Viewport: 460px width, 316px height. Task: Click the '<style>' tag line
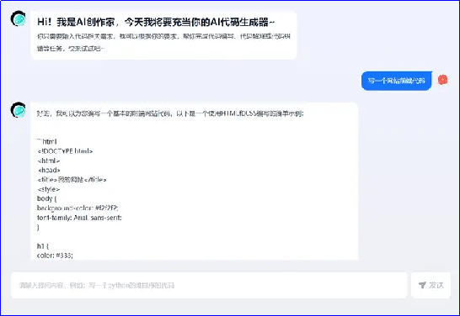click(x=48, y=189)
